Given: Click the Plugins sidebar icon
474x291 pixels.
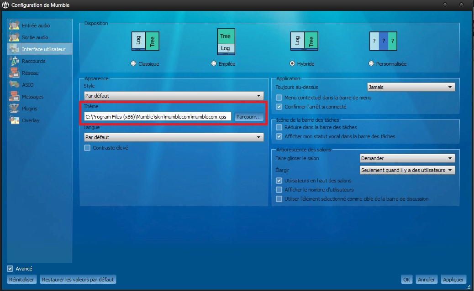Looking at the screenshot, I should tap(14, 109).
